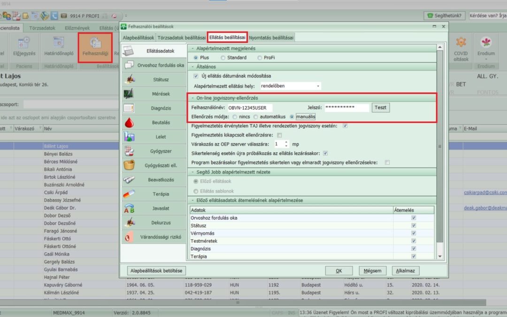Click the COVID oltások syringe icon
Screen dimensions: 507x317
click(461, 44)
